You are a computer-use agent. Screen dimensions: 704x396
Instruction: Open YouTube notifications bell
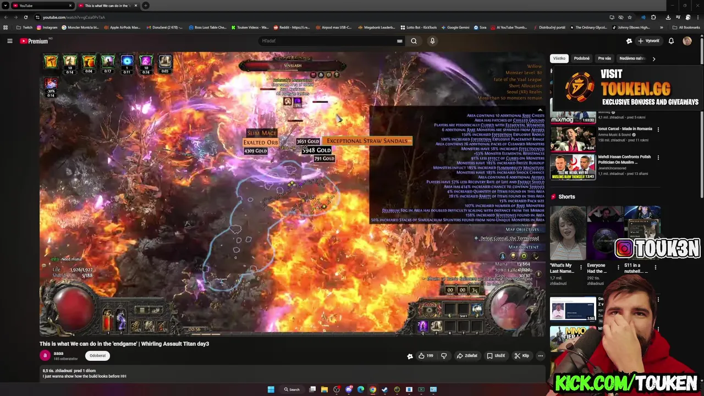[671, 41]
